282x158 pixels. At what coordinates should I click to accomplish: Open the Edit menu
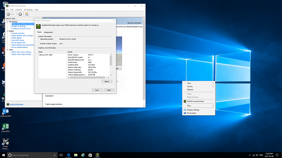pyautogui.click(x=12, y=10)
